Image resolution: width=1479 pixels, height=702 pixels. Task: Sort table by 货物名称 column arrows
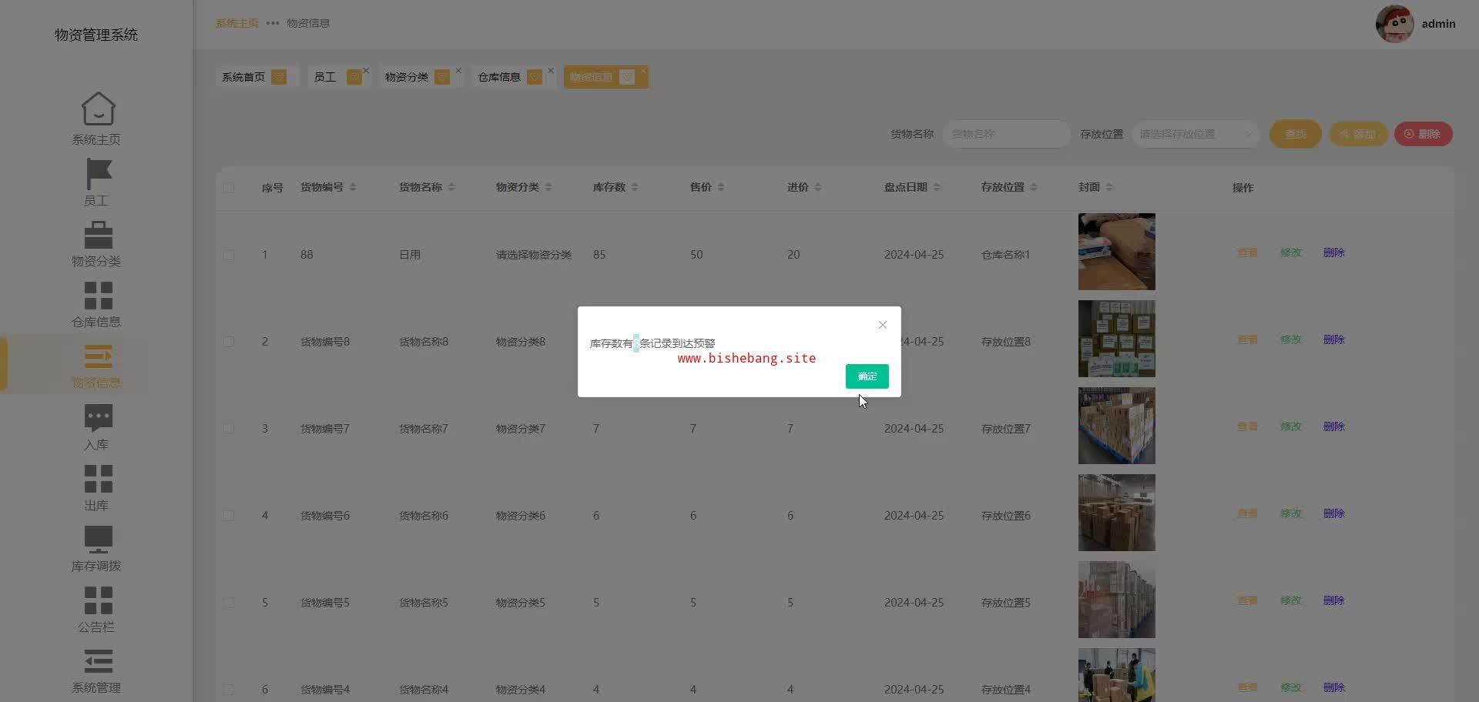[x=451, y=187]
